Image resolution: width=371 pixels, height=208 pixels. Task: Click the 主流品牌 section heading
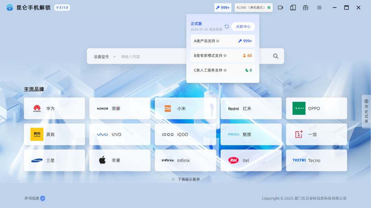tap(34, 89)
